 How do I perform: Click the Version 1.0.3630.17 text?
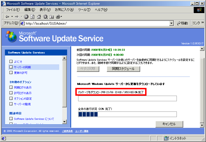click(x=192, y=43)
